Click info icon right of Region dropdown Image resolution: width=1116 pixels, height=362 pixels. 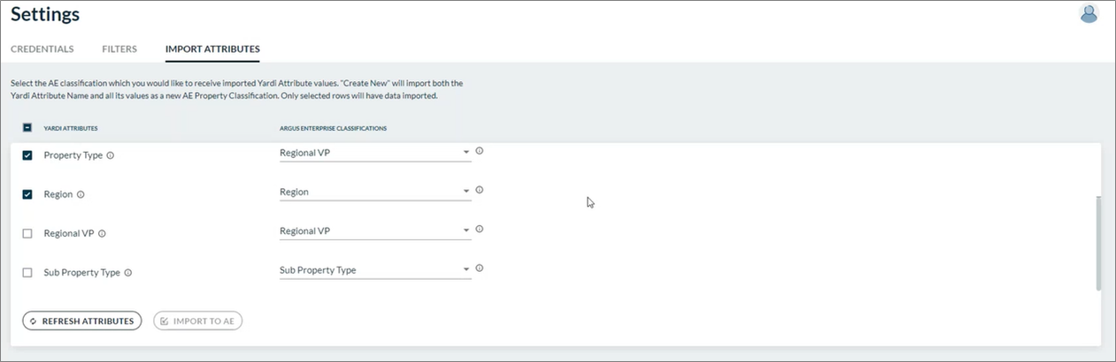[480, 190]
